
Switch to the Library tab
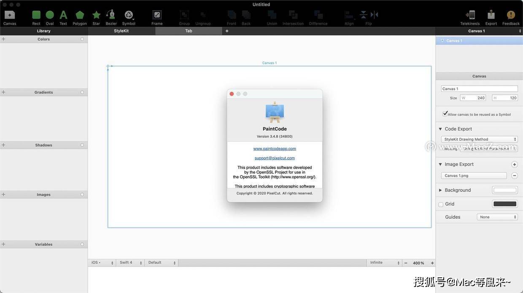click(x=43, y=31)
